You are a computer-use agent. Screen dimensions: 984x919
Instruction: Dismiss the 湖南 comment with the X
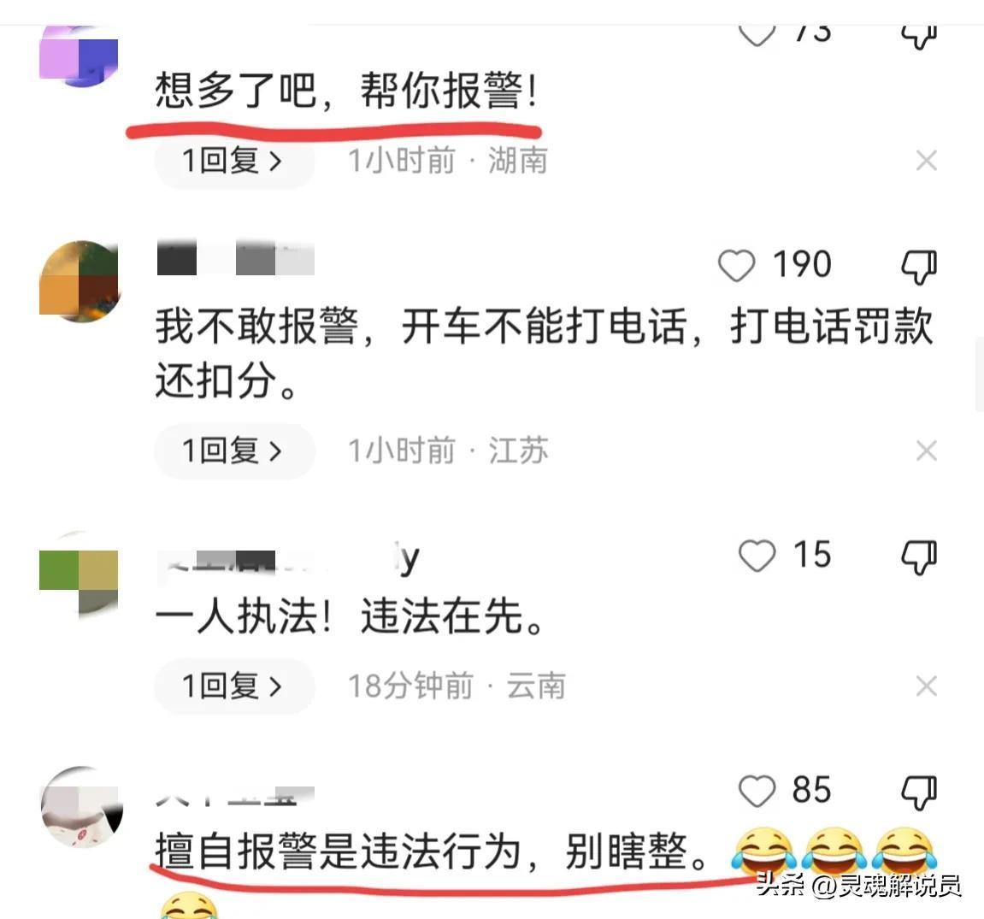(926, 161)
